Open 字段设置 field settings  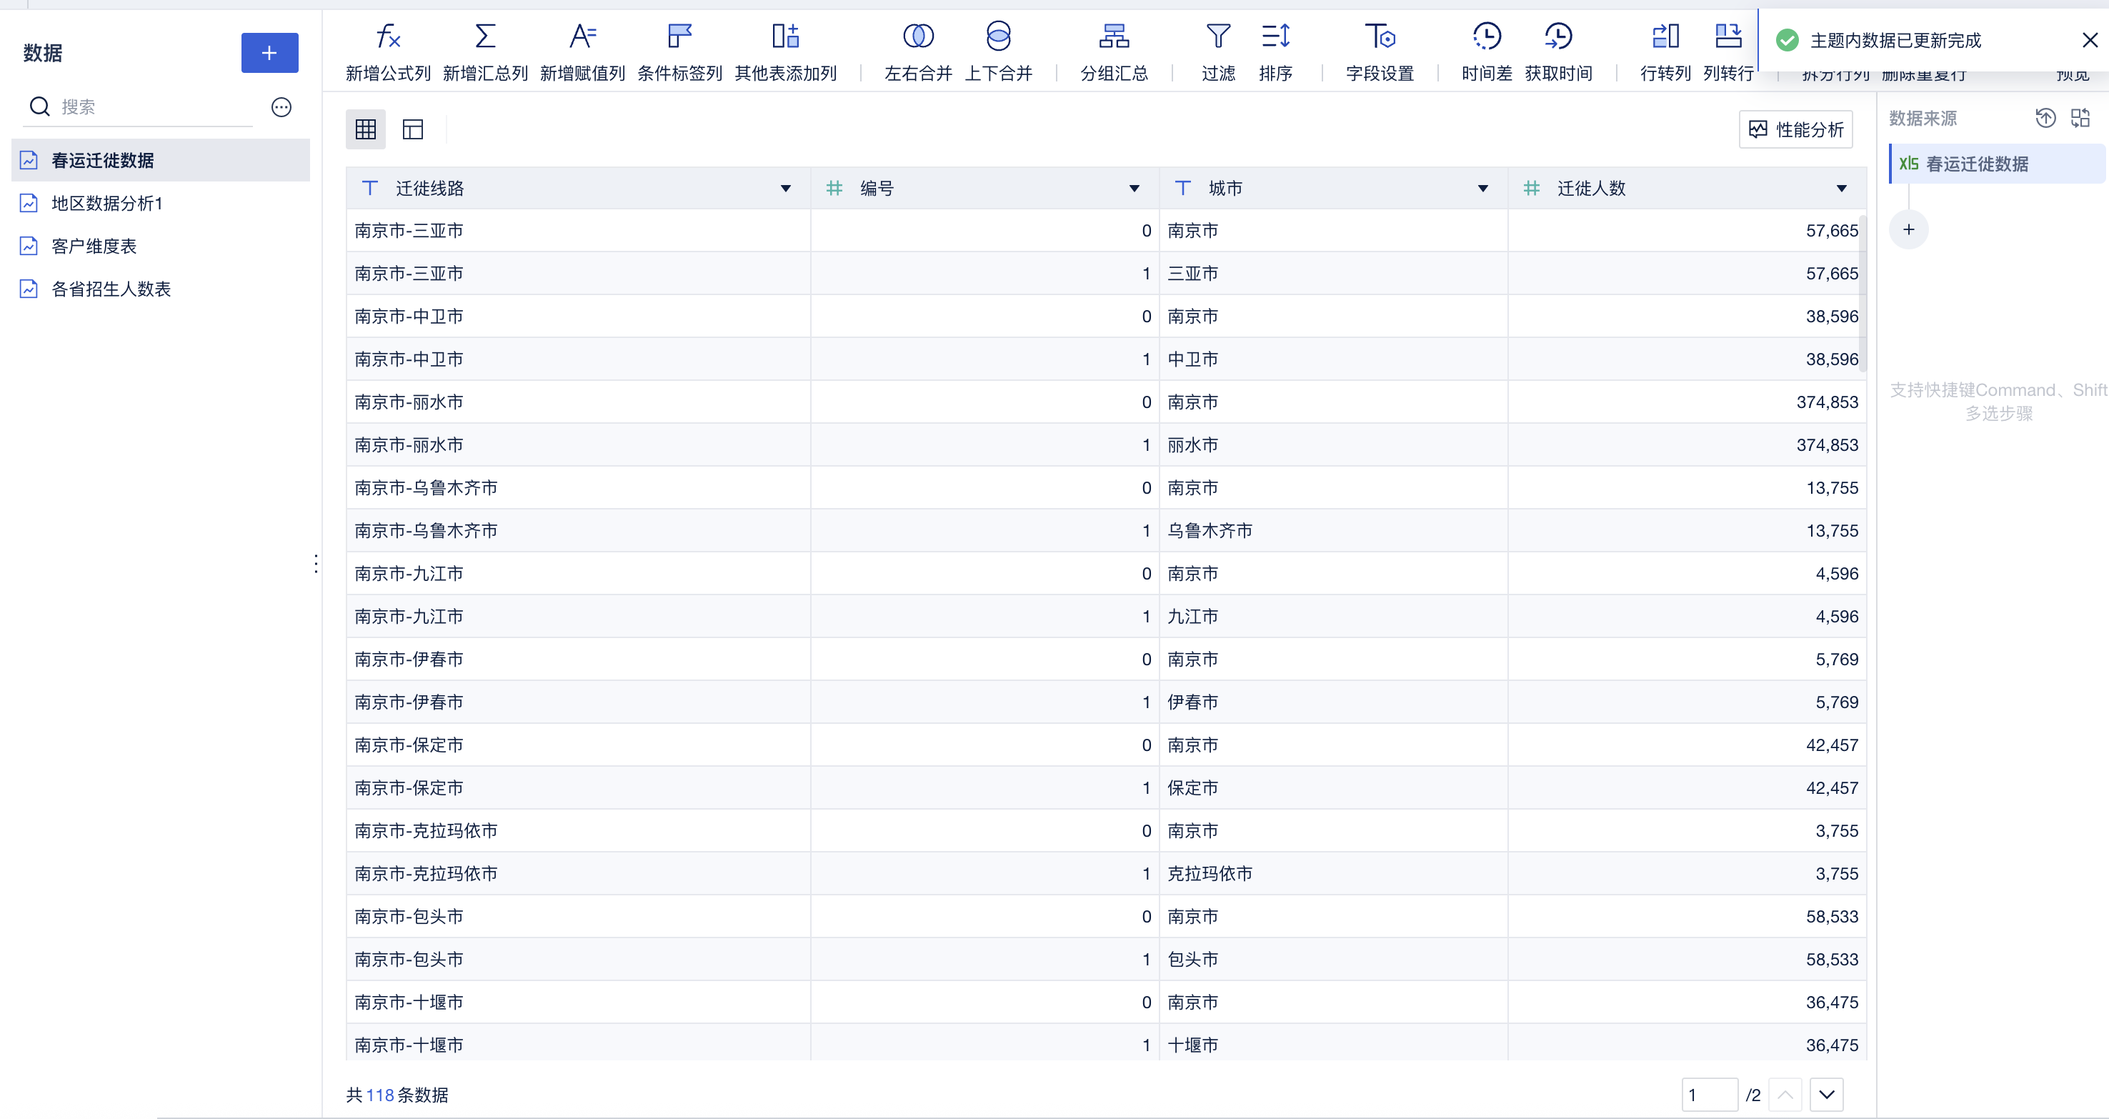[x=1380, y=37]
